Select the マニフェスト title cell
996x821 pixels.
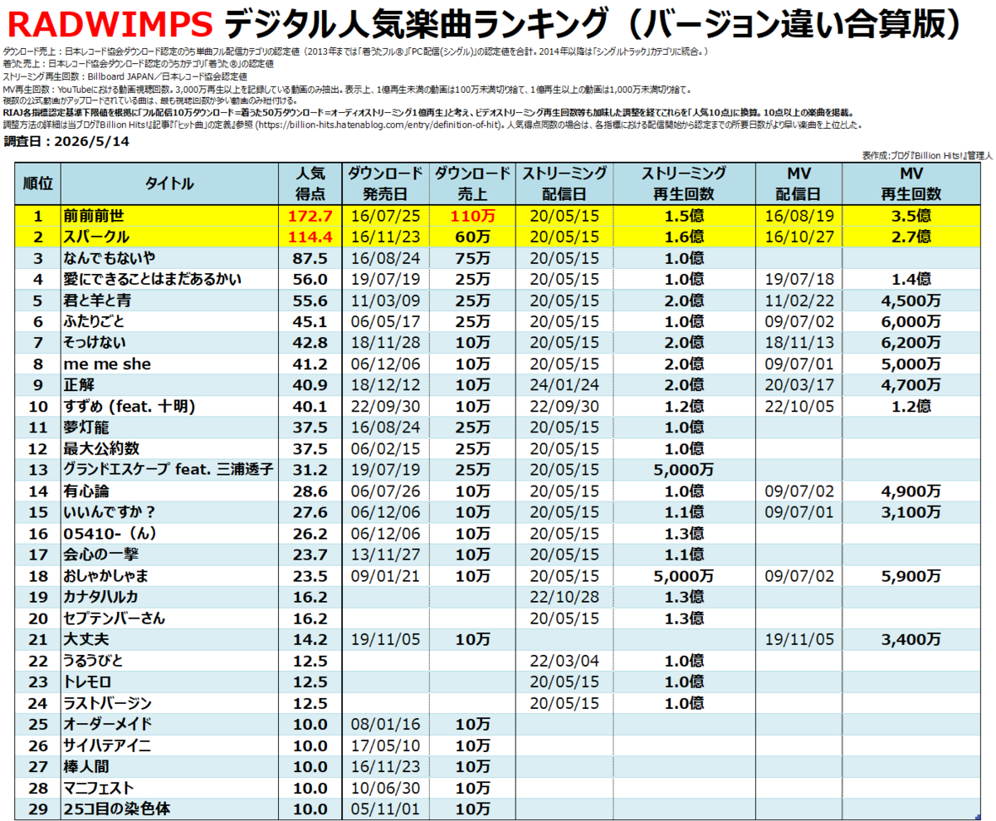click(x=171, y=787)
